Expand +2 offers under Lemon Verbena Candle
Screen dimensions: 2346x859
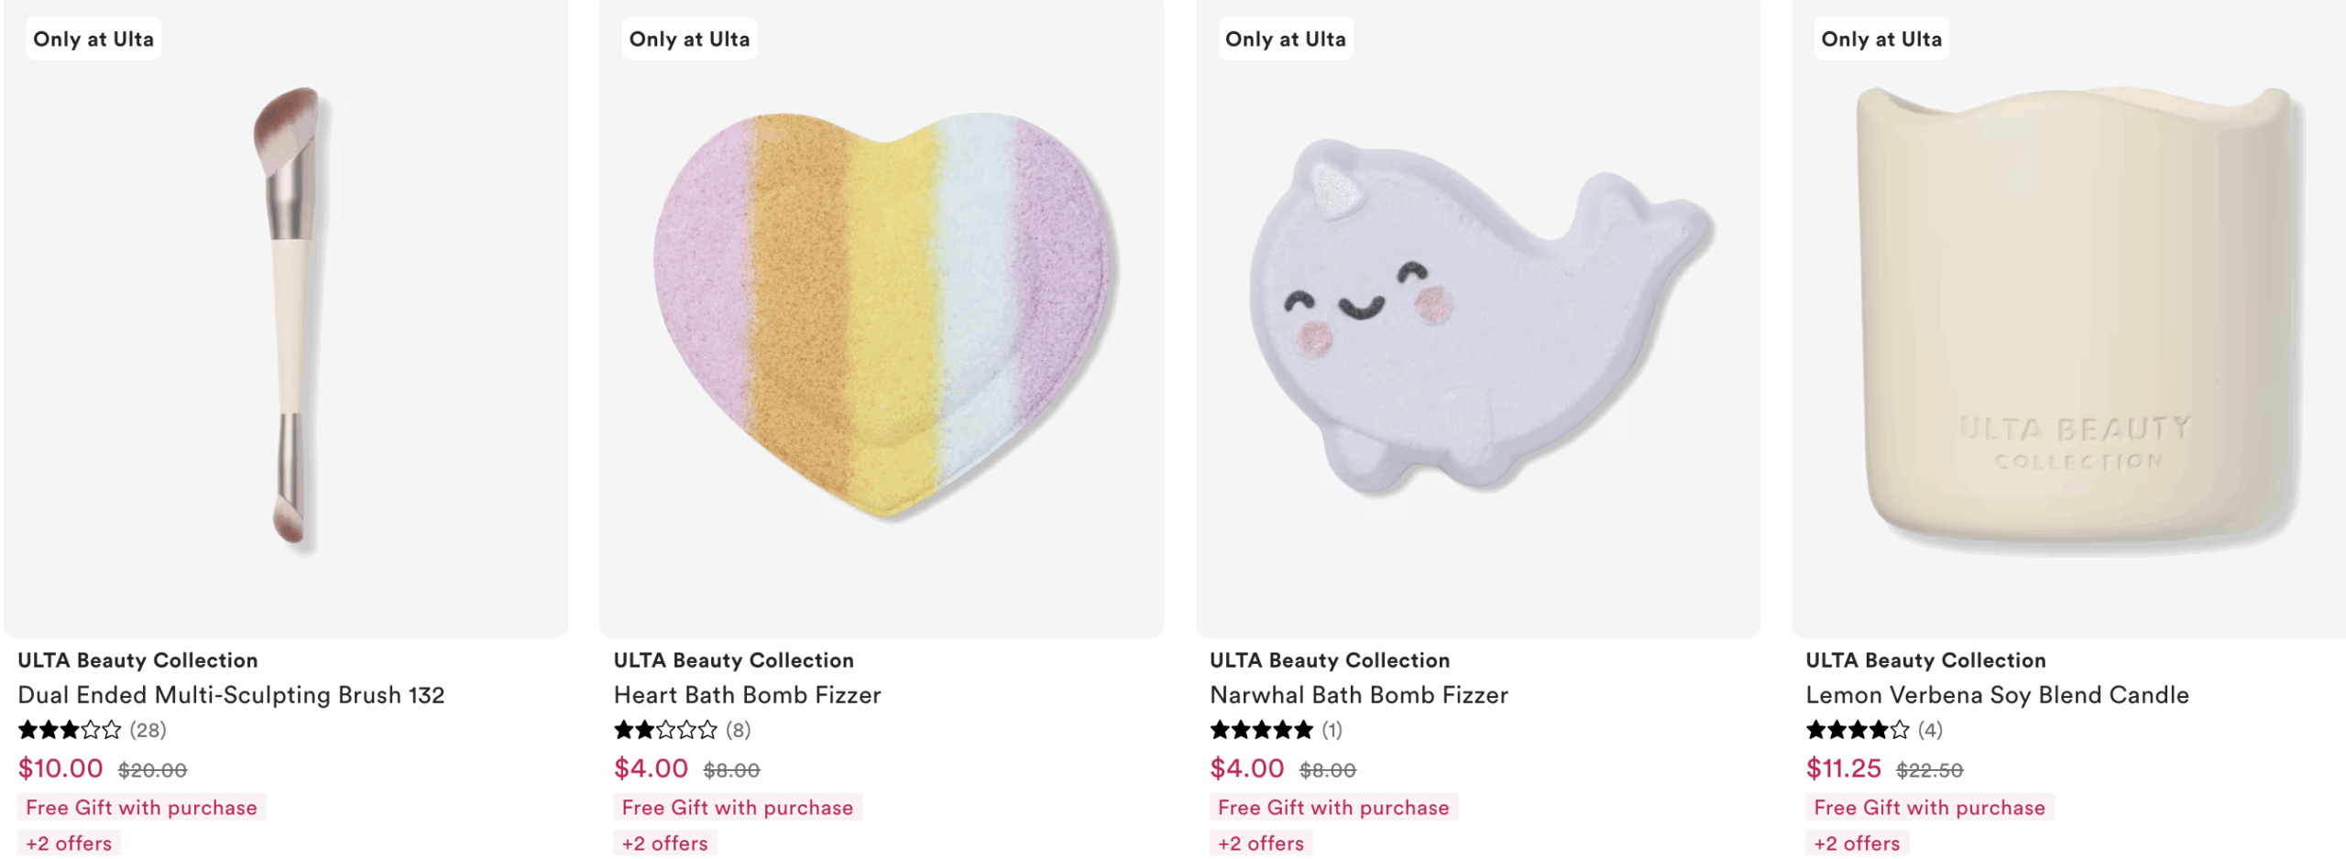click(1857, 843)
